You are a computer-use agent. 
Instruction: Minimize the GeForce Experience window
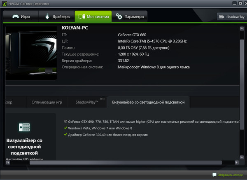click(x=234, y=3)
